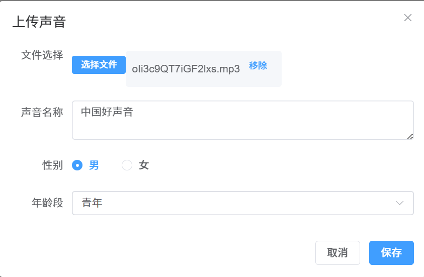
Task: Remove the uploaded mp3 via 移除
Action: (258, 66)
